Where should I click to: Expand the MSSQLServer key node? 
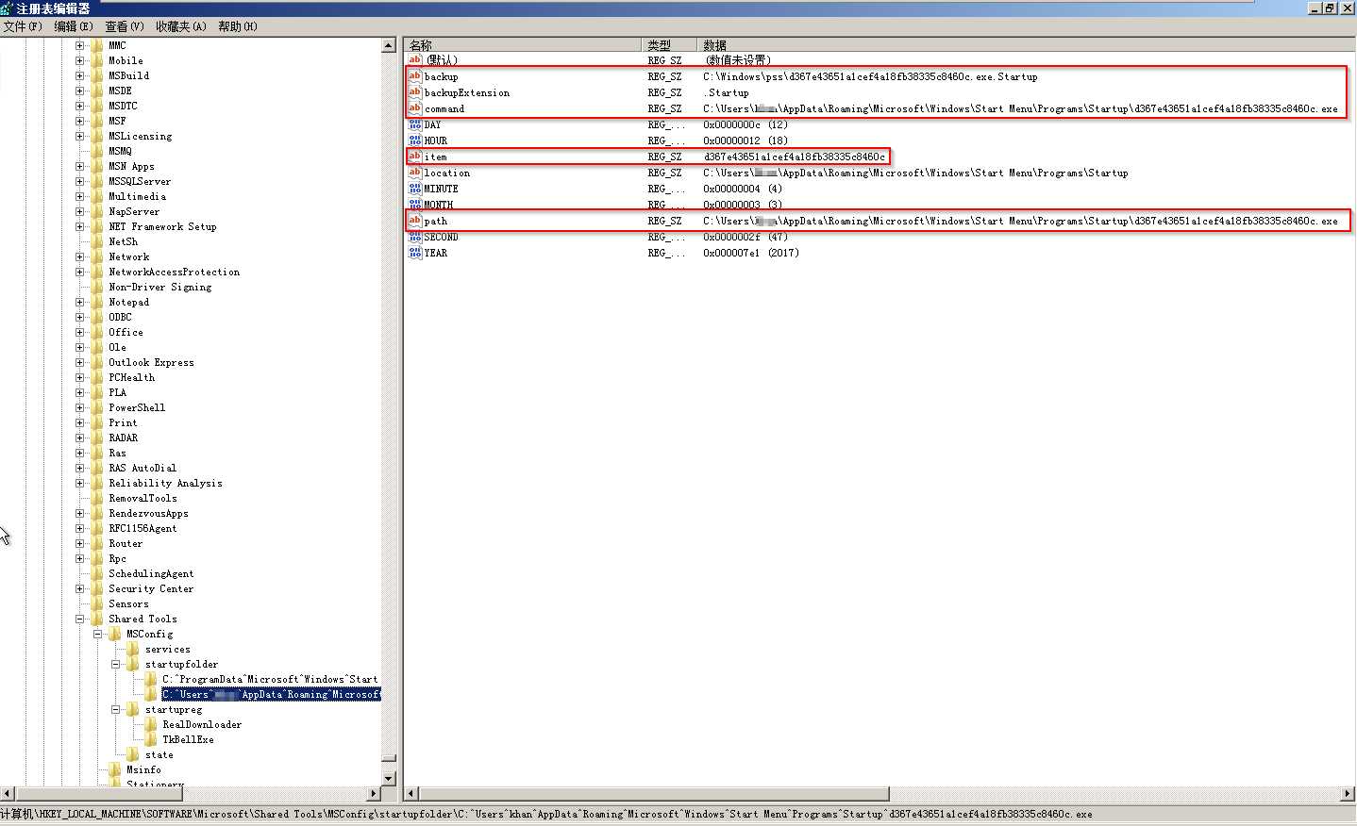coord(80,181)
